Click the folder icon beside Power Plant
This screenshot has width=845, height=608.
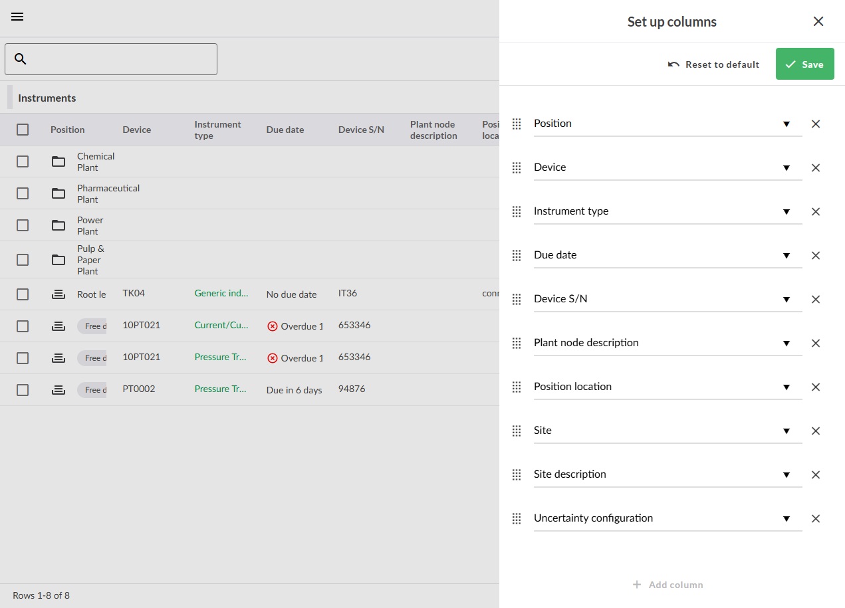click(x=59, y=225)
